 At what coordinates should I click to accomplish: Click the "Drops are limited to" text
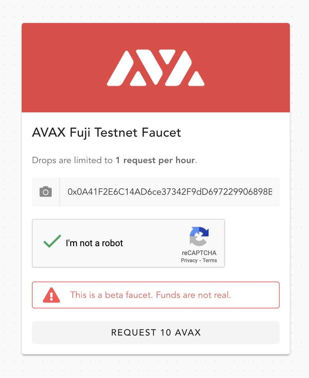72,160
